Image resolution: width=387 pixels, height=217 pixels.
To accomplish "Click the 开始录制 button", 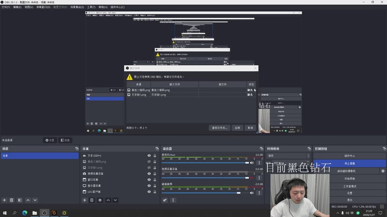I will pyautogui.click(x=349, y=178).
